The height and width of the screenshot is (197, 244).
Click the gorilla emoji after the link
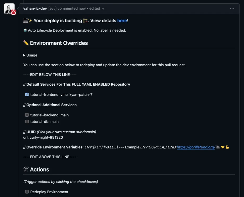(x=218, y=147)
